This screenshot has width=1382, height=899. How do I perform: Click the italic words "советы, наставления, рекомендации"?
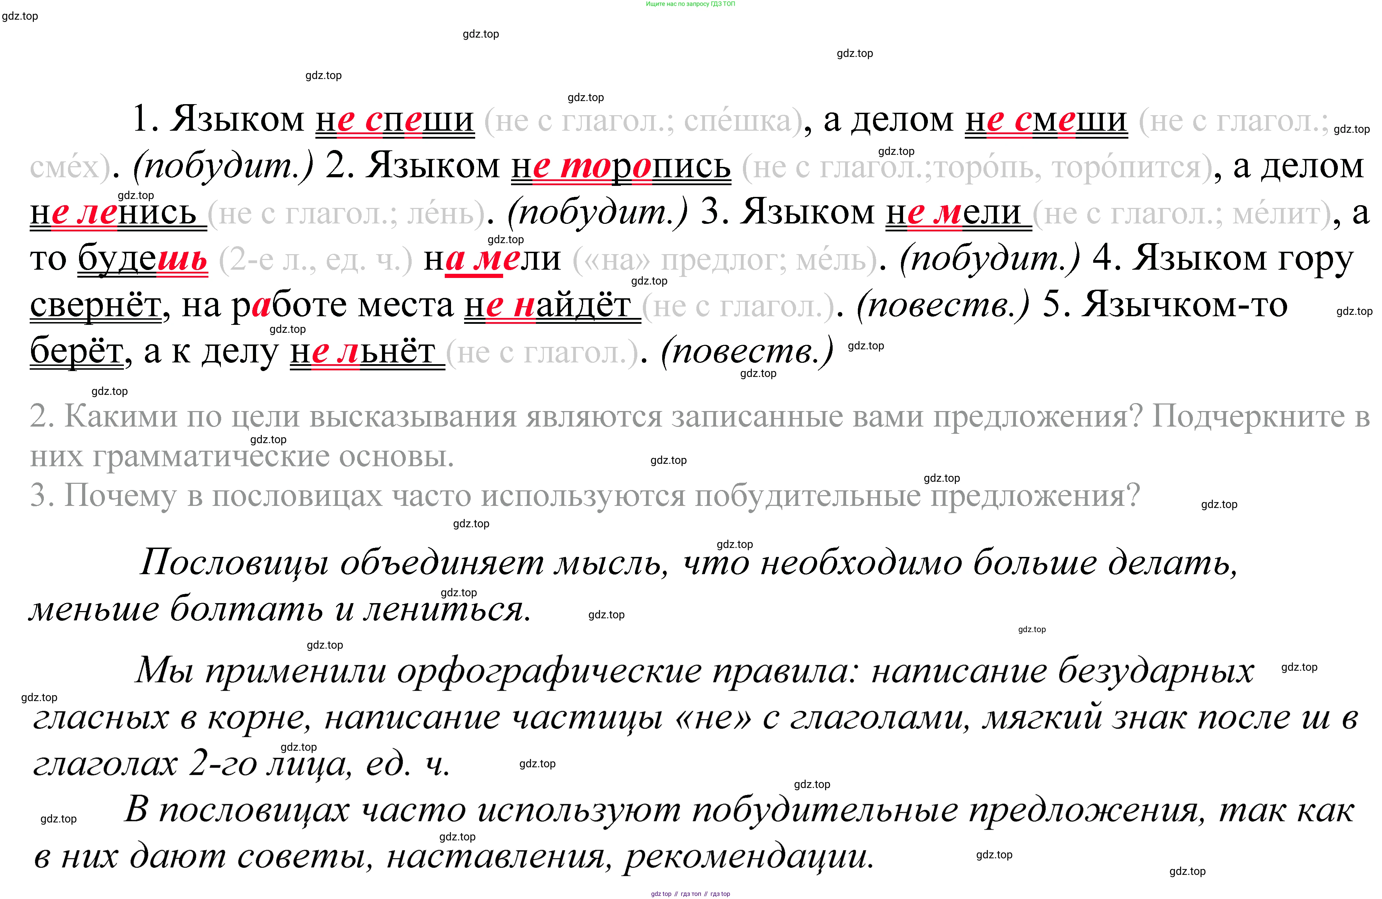(x=556, y=857)
